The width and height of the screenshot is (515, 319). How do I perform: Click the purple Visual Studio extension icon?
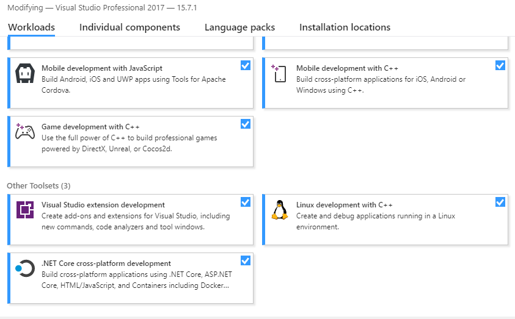point(25,210)
